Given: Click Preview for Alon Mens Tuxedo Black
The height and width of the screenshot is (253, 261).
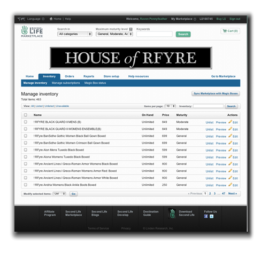Looking at the screenshot, I should click(x=221, y=151).
